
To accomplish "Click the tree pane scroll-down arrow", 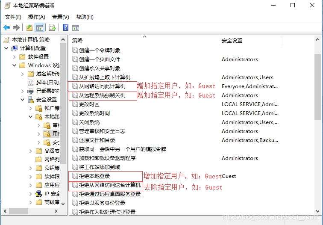I will [x=63, y=204].
